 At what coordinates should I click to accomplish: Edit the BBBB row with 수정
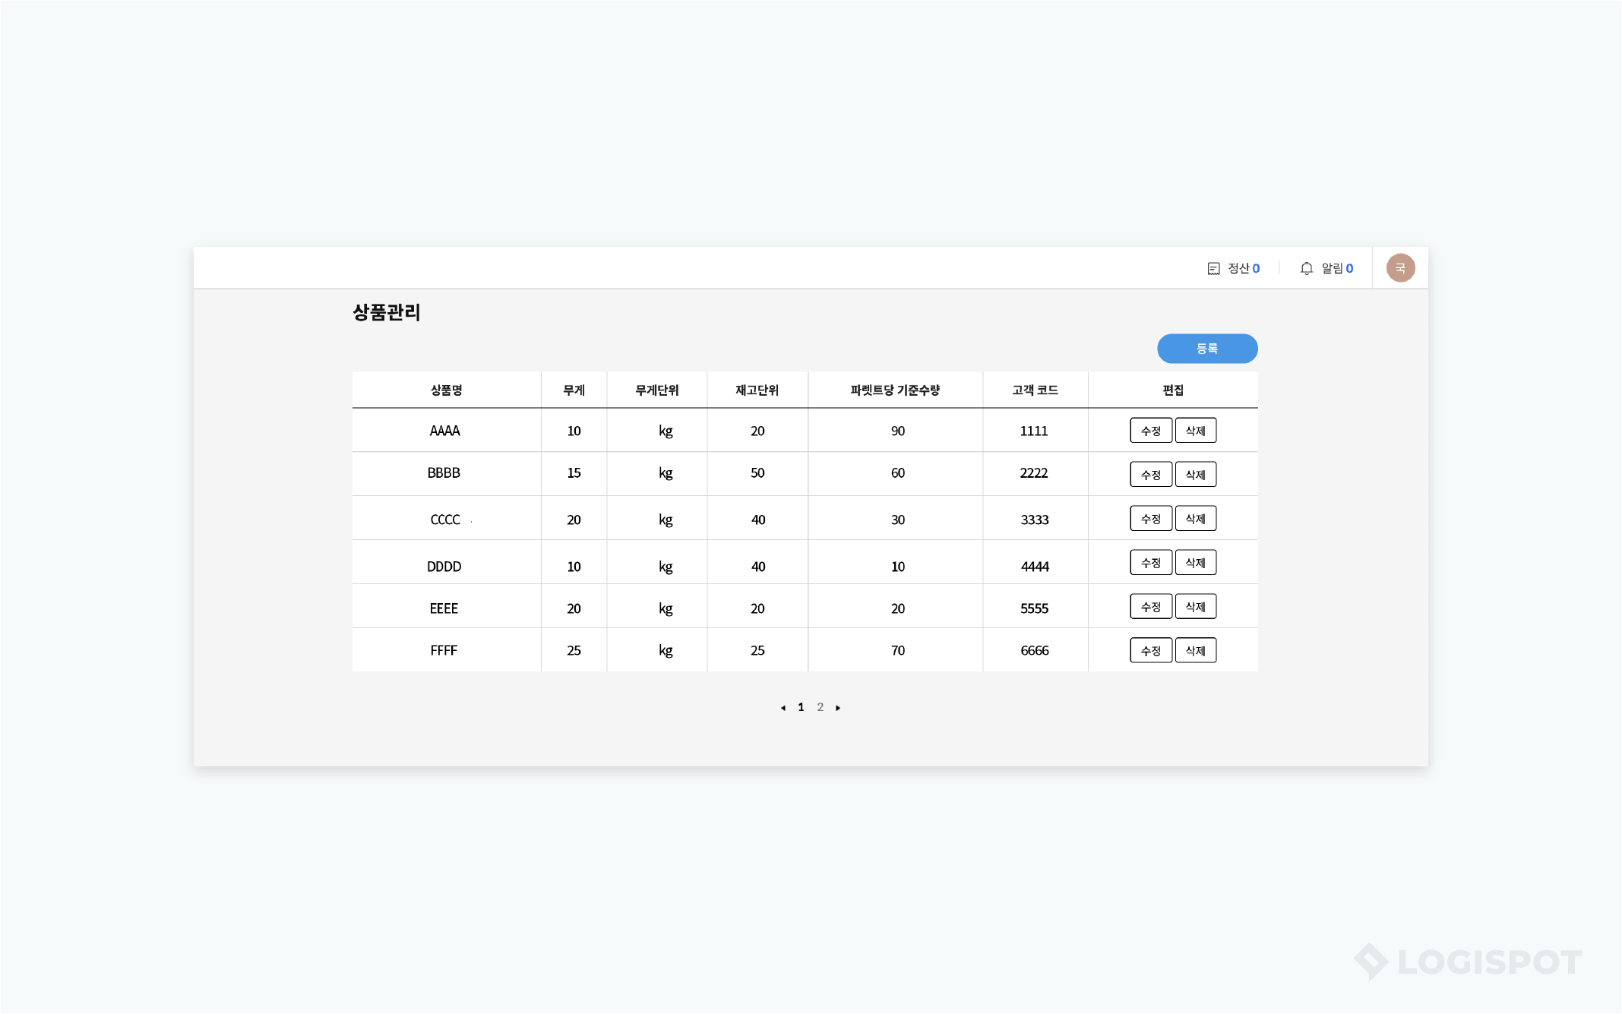click(1150, 475)
